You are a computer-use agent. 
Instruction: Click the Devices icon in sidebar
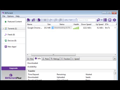pyautogui.click(x=6, y=41)
